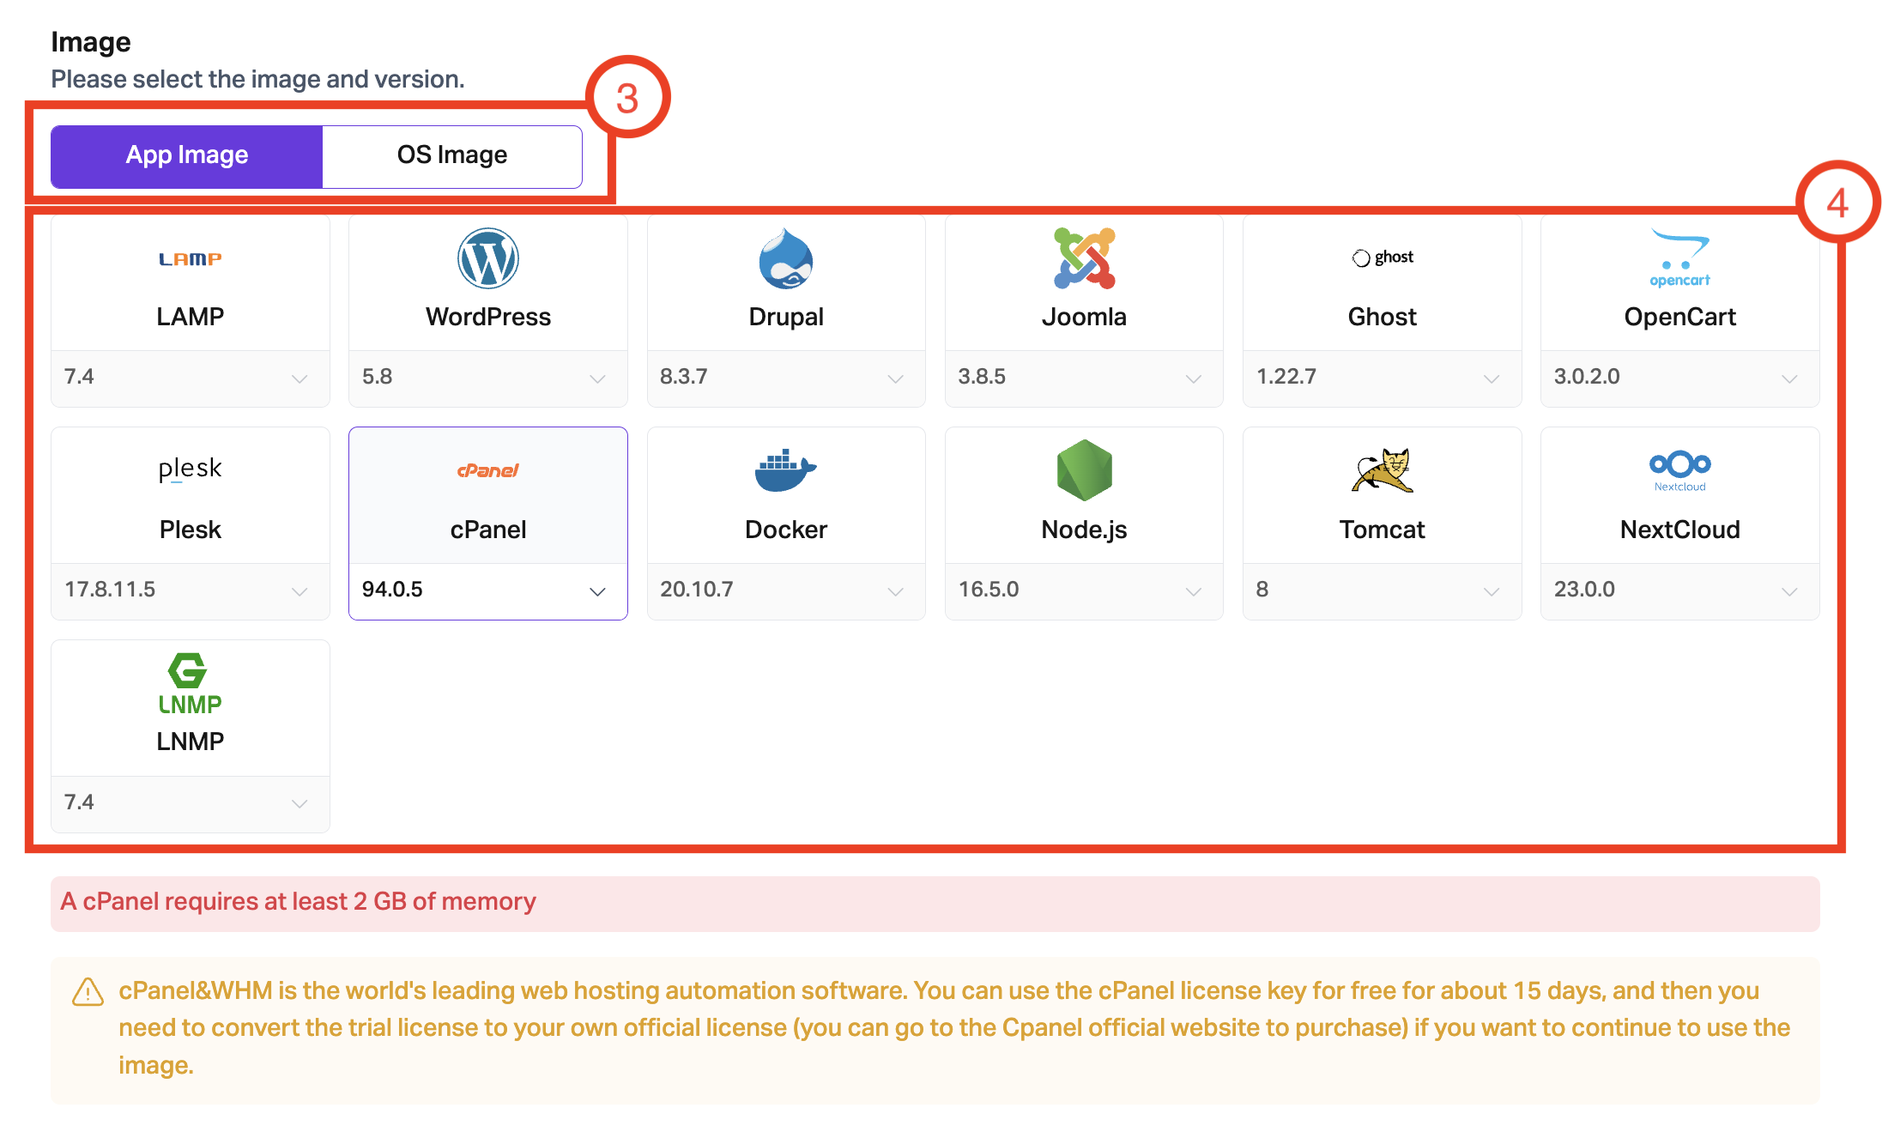Click the LNMP card title text
The width and height of the screenshot is (1882, 1138).
pos(191,742)
